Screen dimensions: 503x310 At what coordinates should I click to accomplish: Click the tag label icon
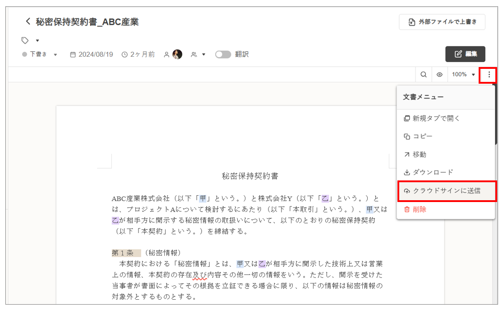[x=25, y=40]
